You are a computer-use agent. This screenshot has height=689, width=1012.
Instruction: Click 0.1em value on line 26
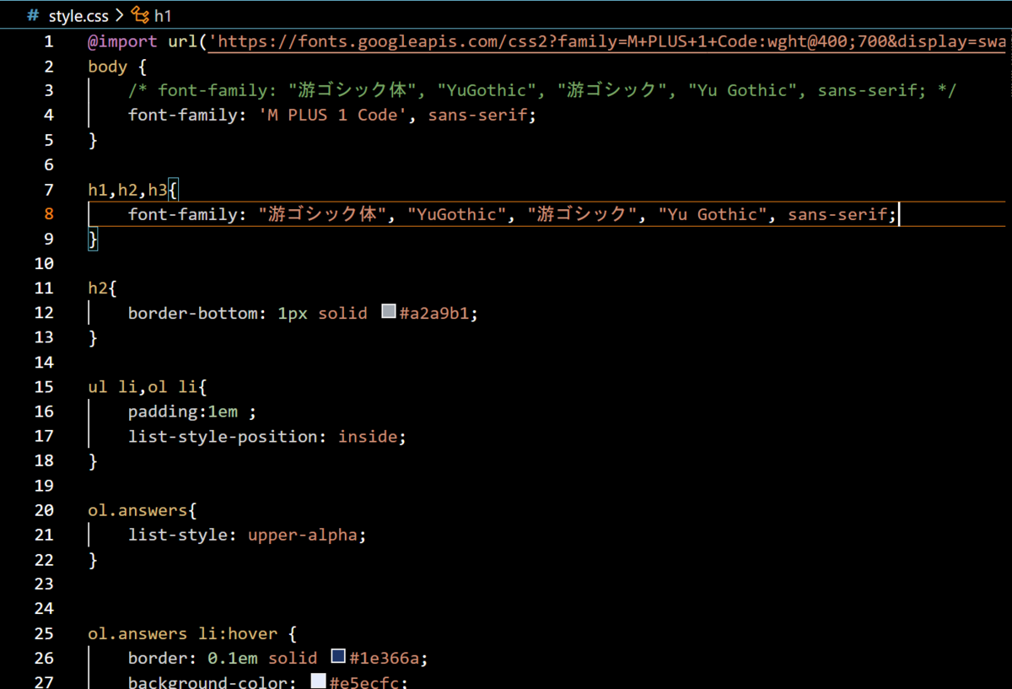(x=233, y=658)
